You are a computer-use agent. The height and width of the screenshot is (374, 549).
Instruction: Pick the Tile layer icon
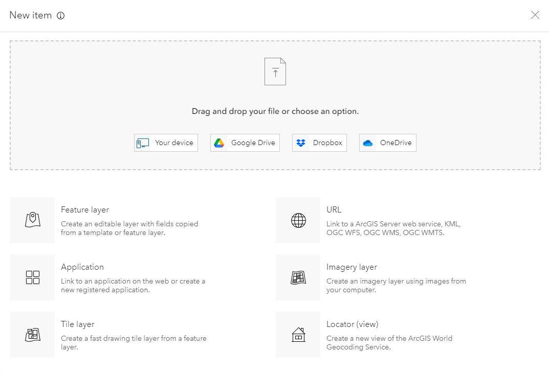click(32, 335)
